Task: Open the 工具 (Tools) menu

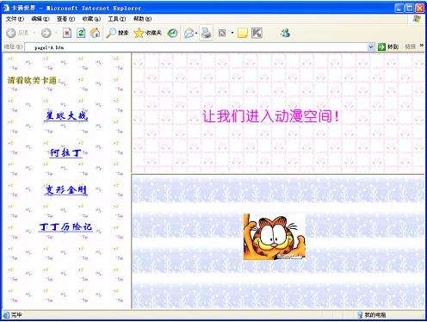Action: click(117, 19)
